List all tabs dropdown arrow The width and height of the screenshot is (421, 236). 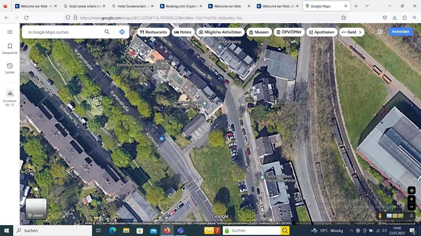(367, 6)
